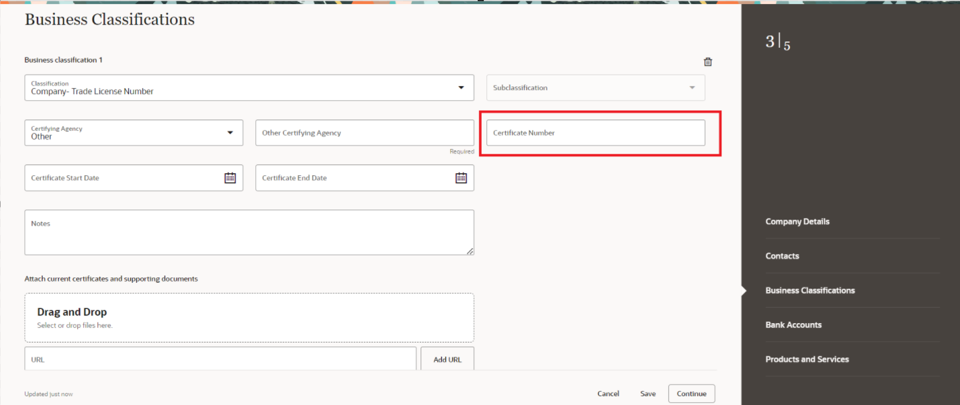Click the Add URL button
The image size is (960, 405).
pyautogui.click(x=447, y=359)
